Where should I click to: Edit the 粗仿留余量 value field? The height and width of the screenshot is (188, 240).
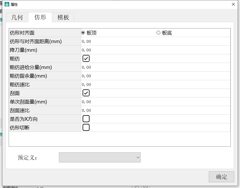130,76
